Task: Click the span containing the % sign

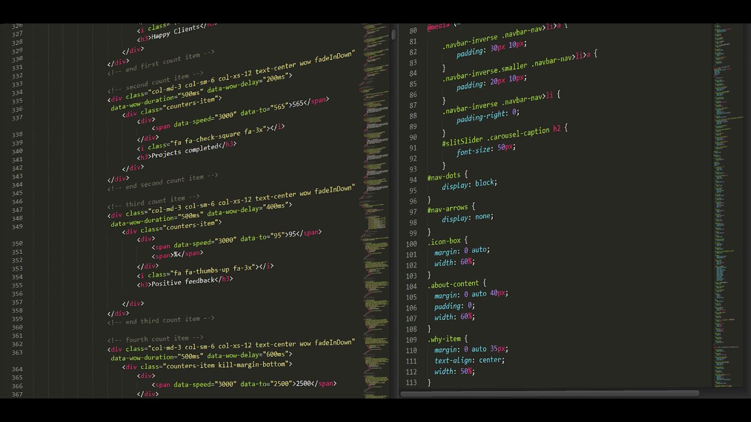Action: [x=177, y=254]
